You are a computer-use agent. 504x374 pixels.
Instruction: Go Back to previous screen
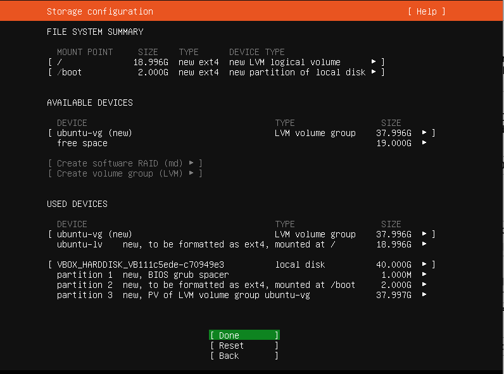tap(243, 356)
